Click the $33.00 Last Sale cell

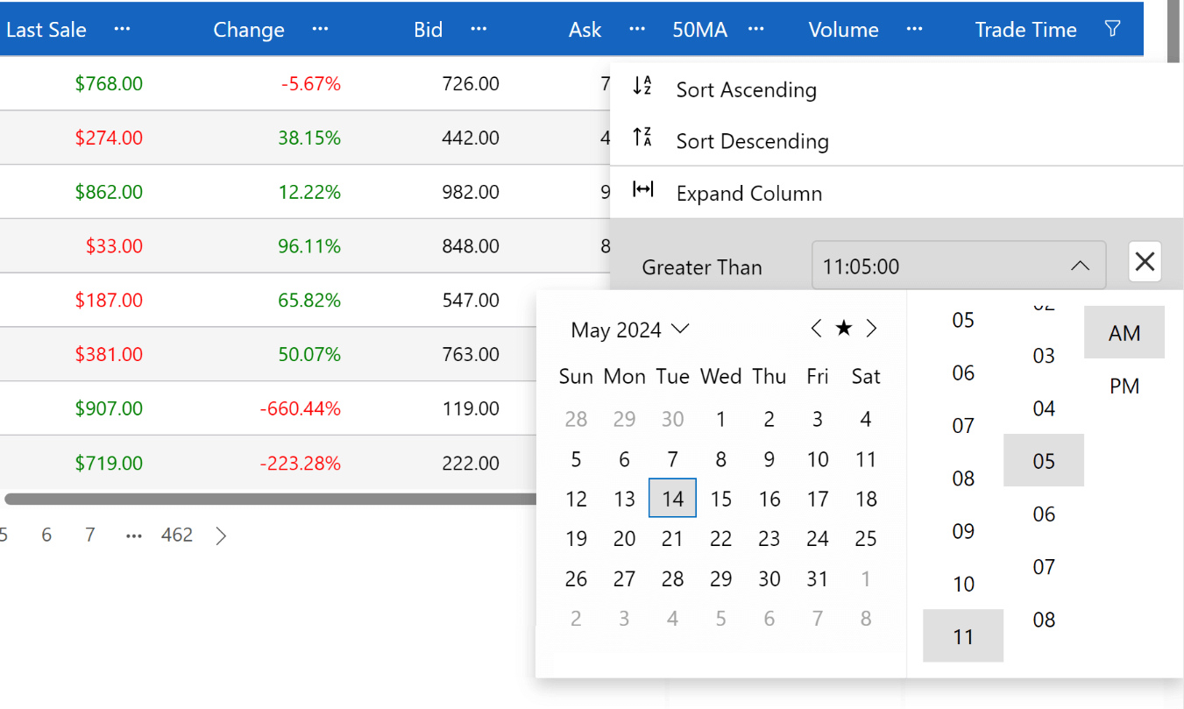(114, 246)
